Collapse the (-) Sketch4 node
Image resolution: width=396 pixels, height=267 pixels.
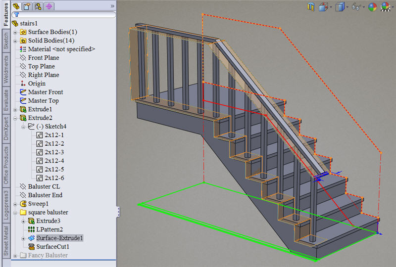23,127
